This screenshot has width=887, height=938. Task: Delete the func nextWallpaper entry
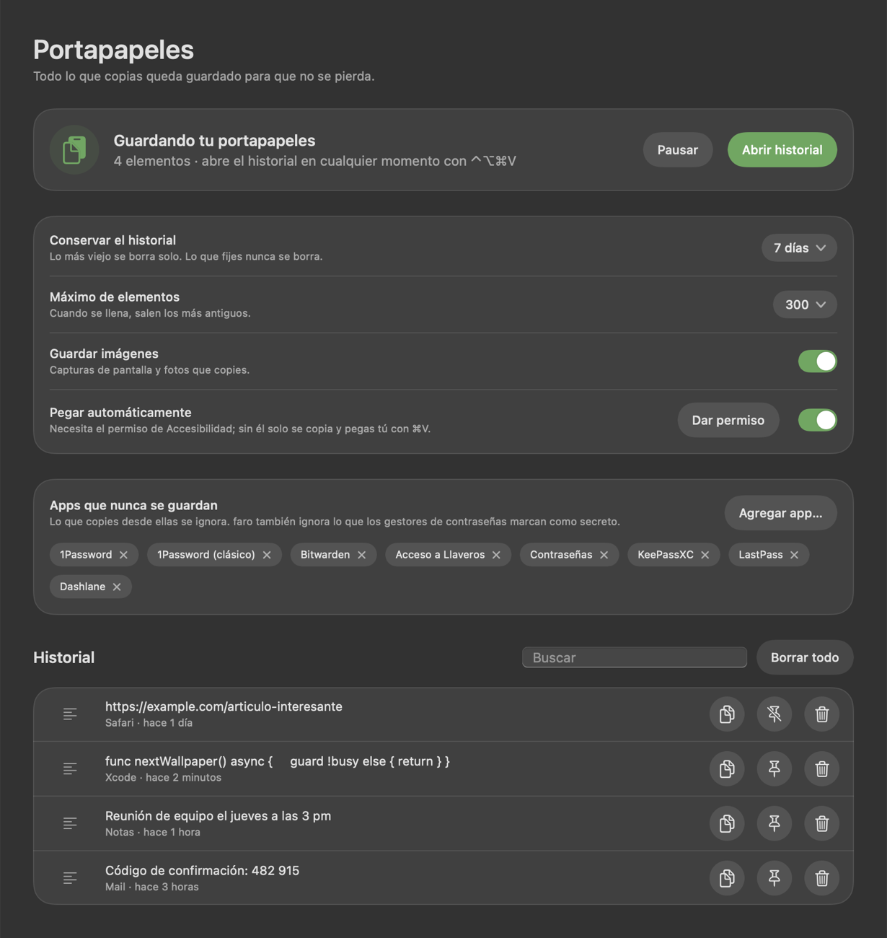822,769
